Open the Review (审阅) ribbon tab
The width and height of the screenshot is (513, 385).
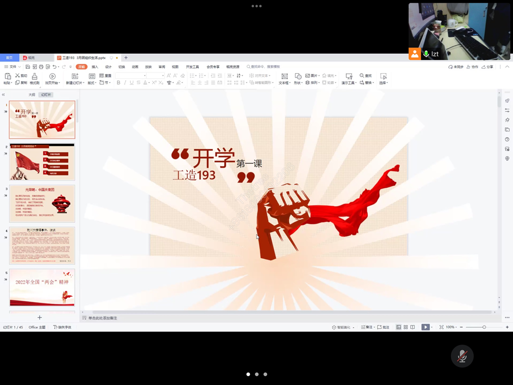tap(162, 67)
